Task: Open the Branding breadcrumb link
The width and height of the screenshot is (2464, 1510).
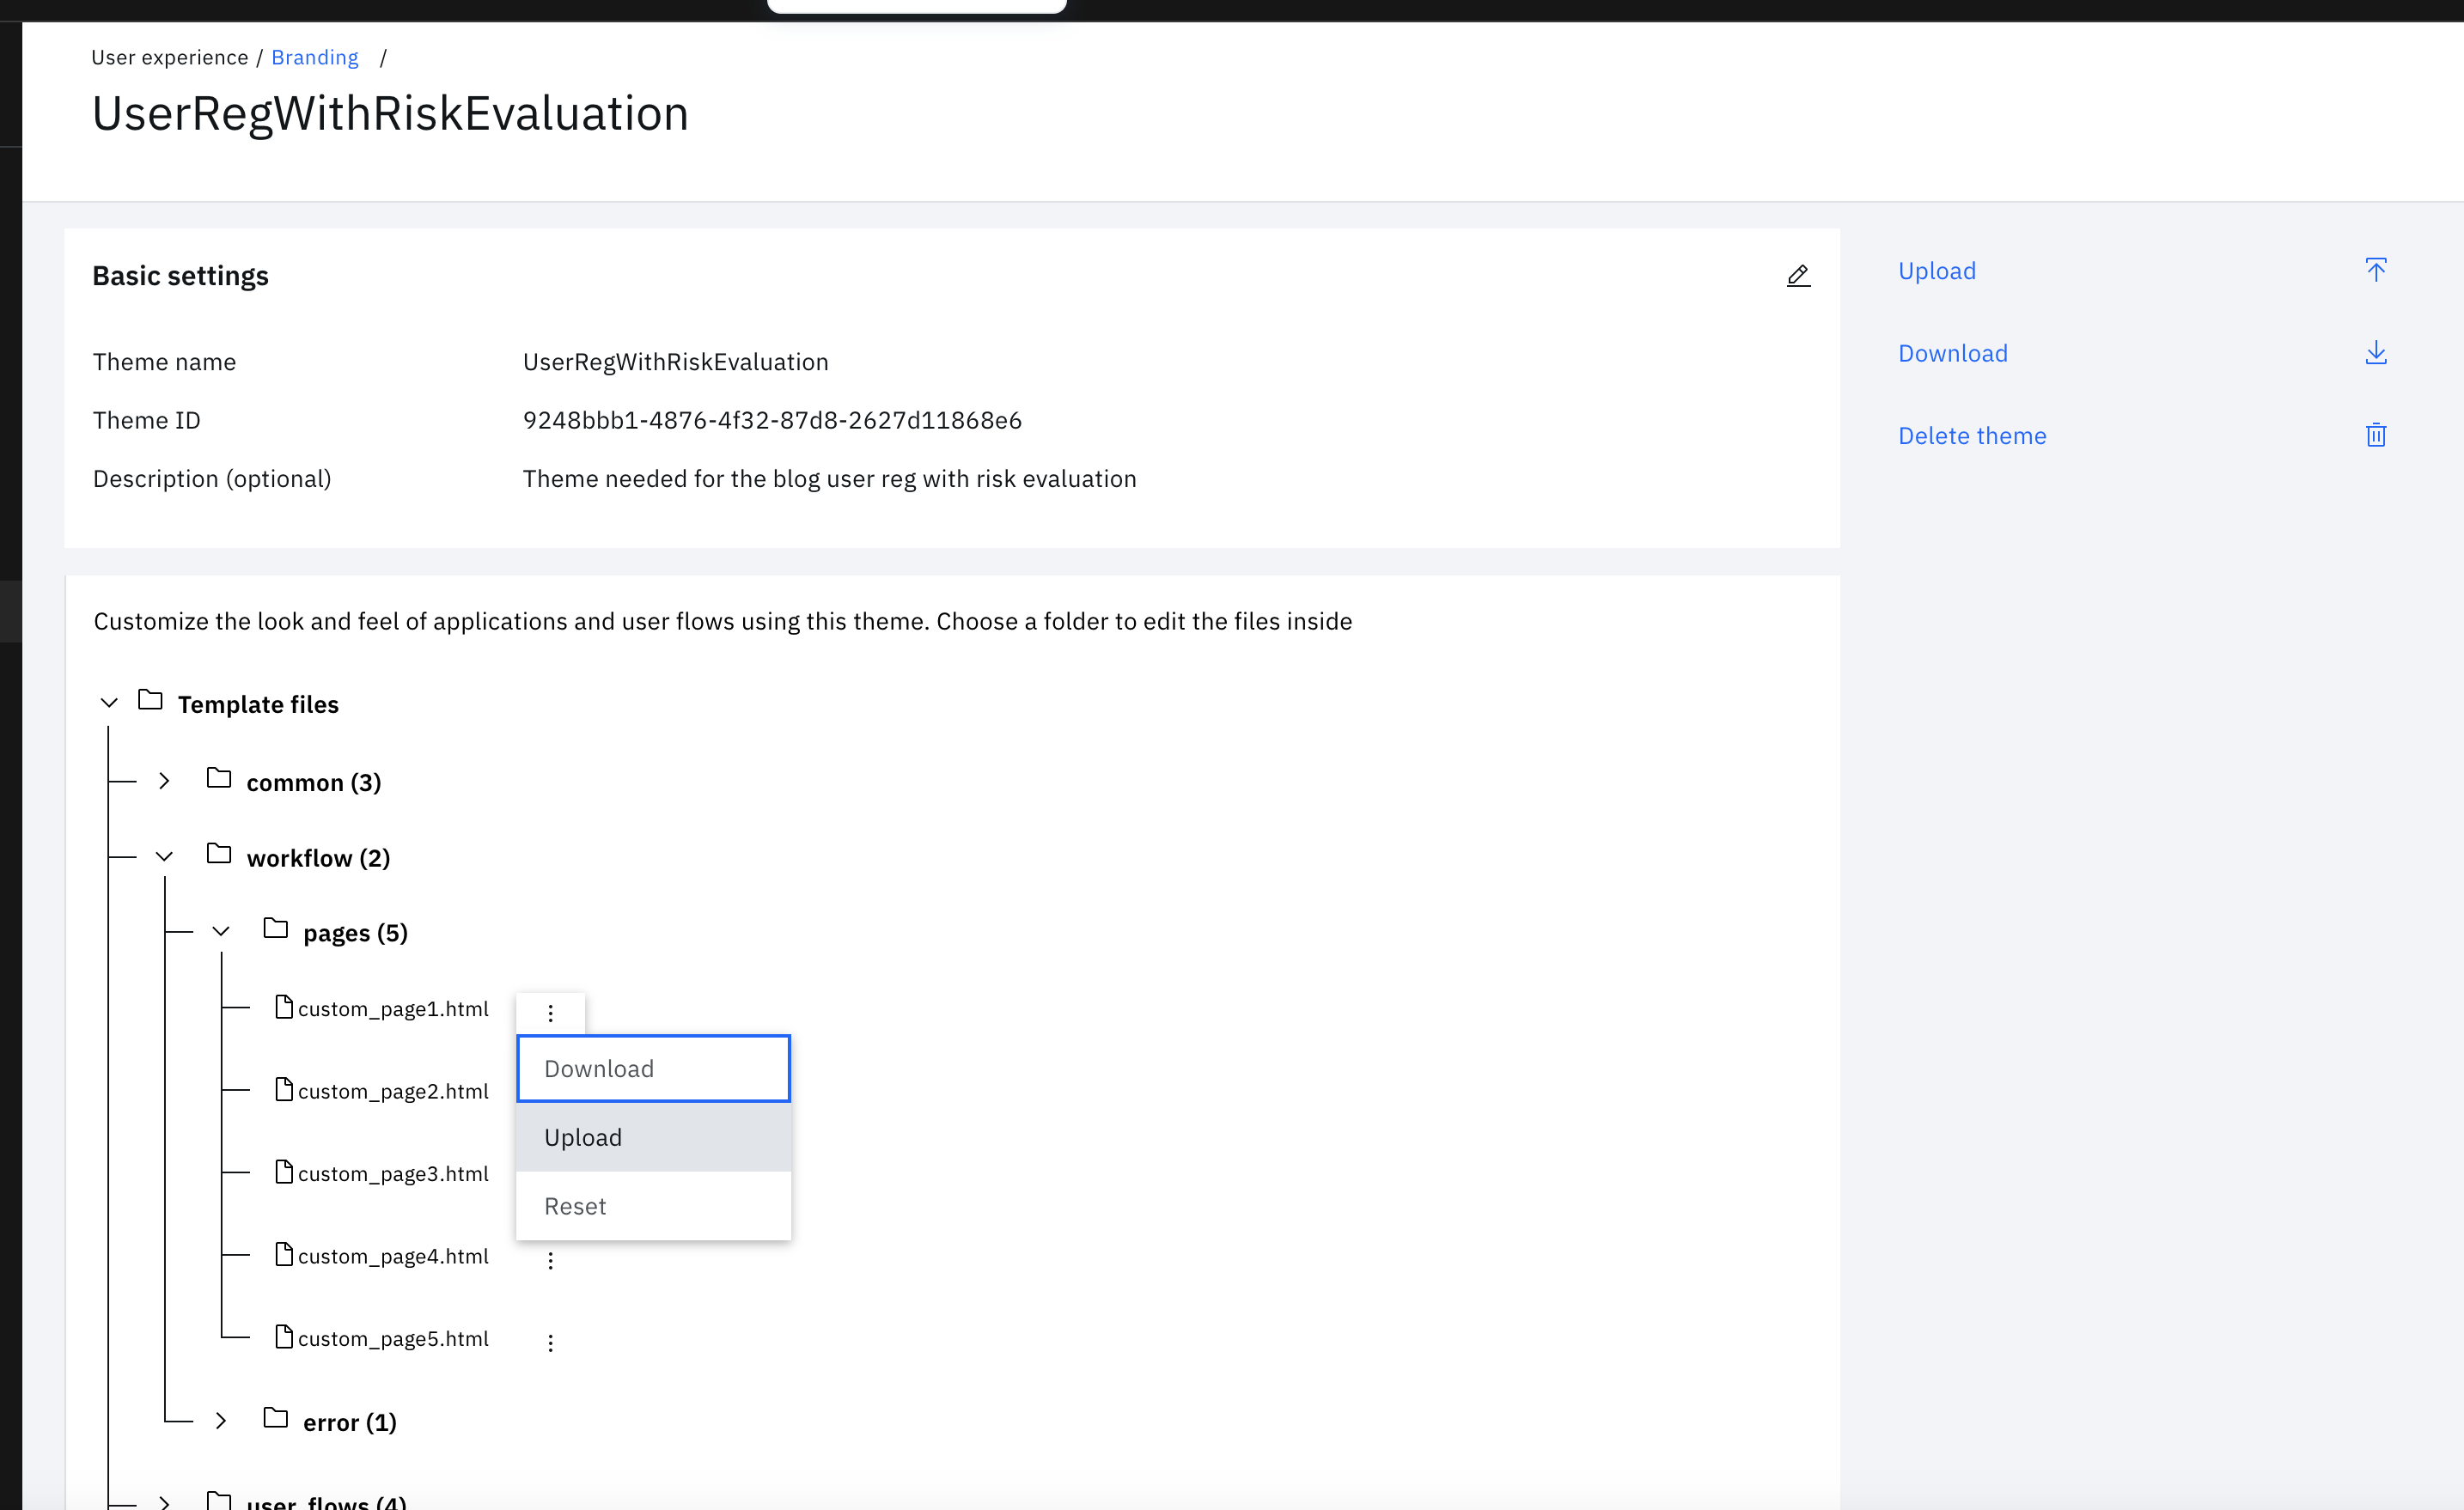Action: [314, 57]
